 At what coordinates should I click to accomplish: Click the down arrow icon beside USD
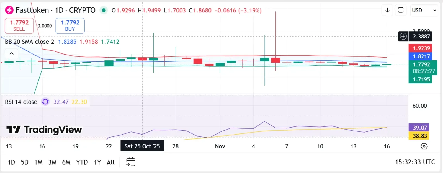tap(387, 10)
